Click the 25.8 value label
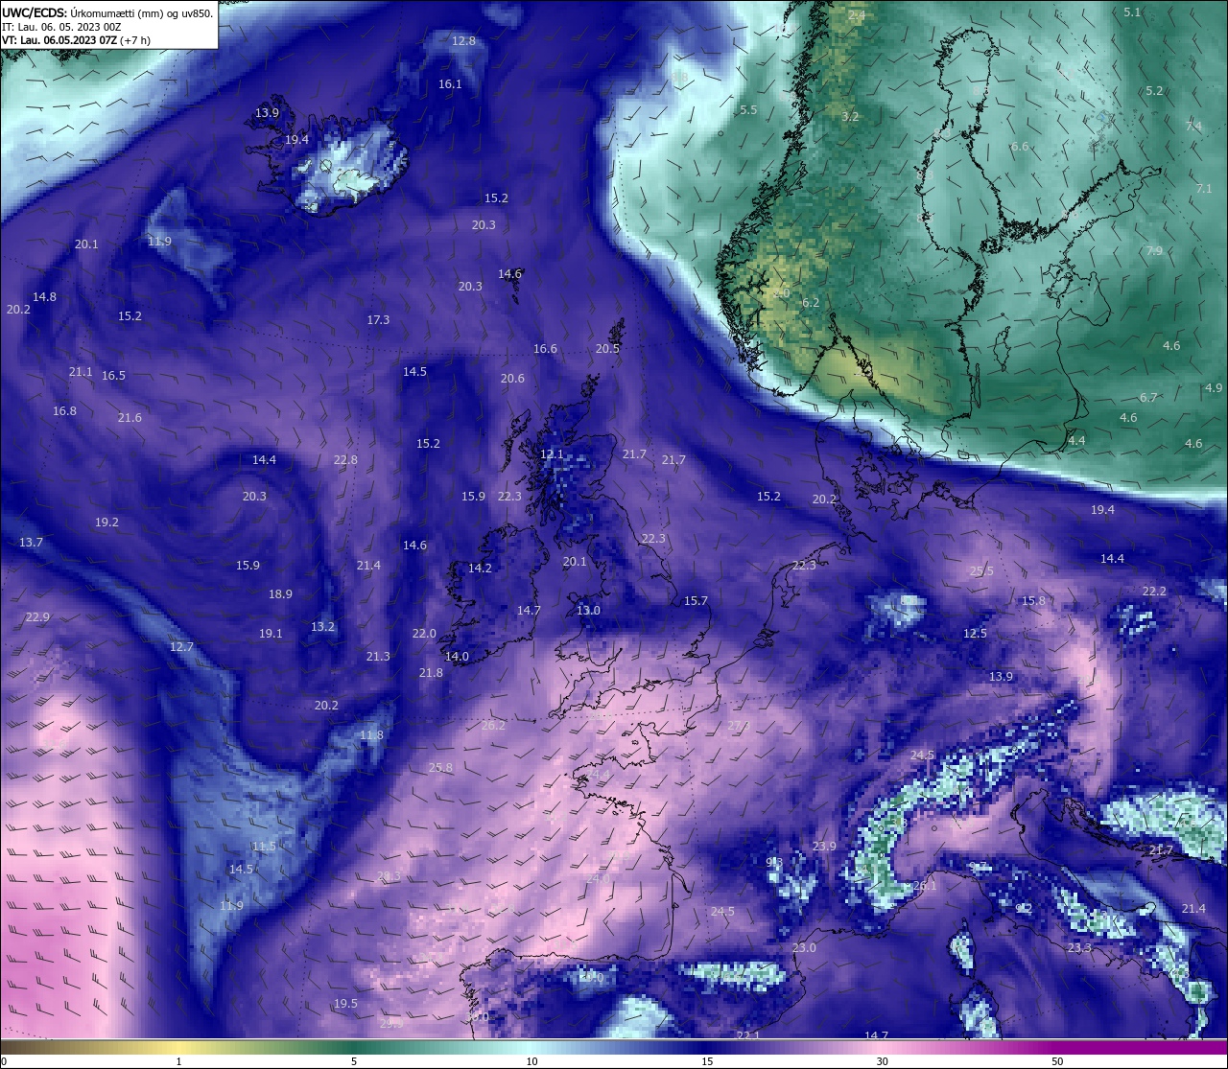The height and width of the screenshot is (1069, 1228). 440,767
